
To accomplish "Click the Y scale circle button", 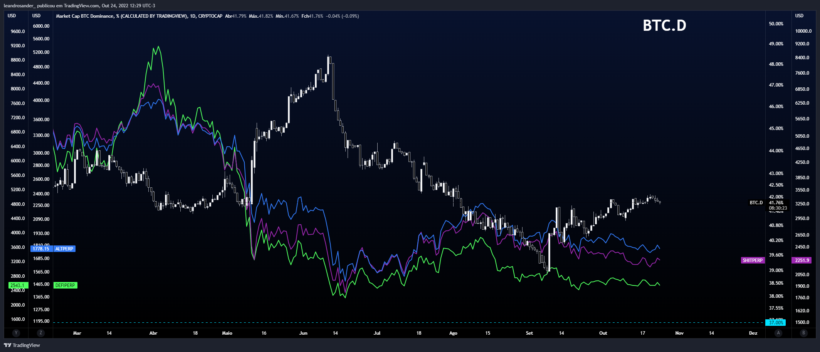I will pyautogui.click(x=16, y=333).
